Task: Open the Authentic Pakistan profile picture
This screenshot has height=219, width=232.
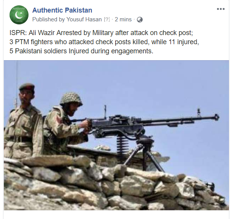Action: [19, 15]
